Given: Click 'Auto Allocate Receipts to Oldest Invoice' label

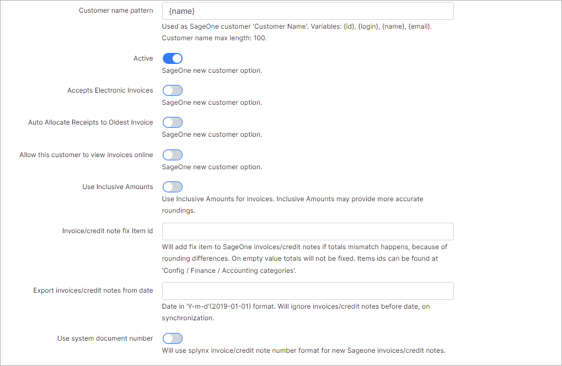Looking at the screenshot, I should [x=90, y=122].
